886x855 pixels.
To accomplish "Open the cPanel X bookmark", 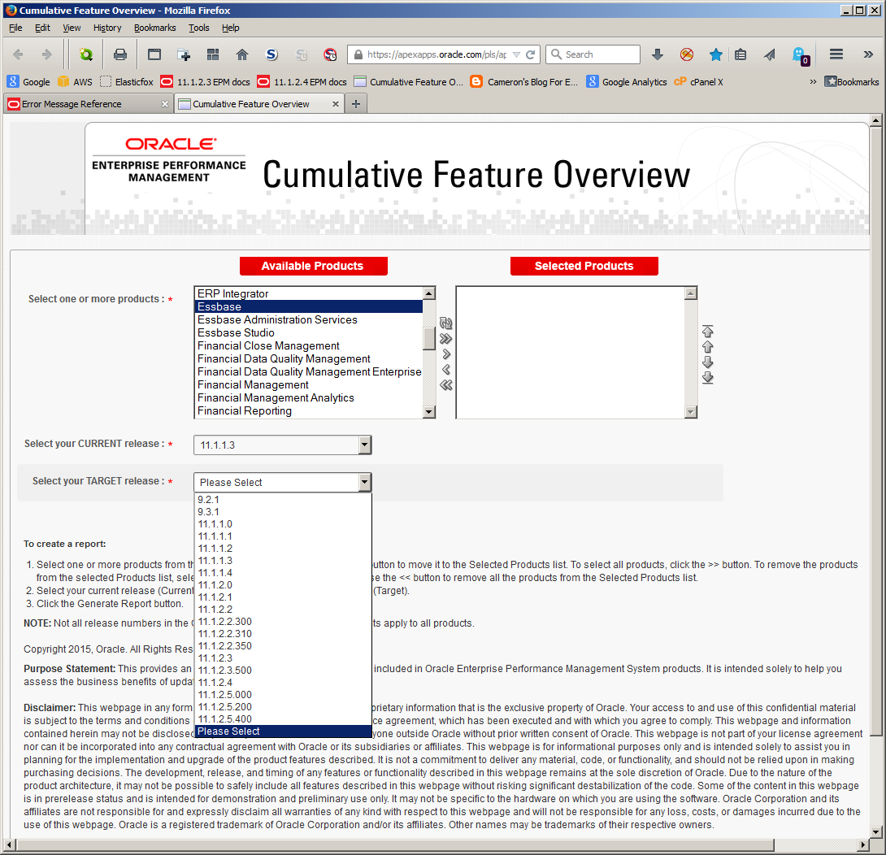I will tap(698, 82).
